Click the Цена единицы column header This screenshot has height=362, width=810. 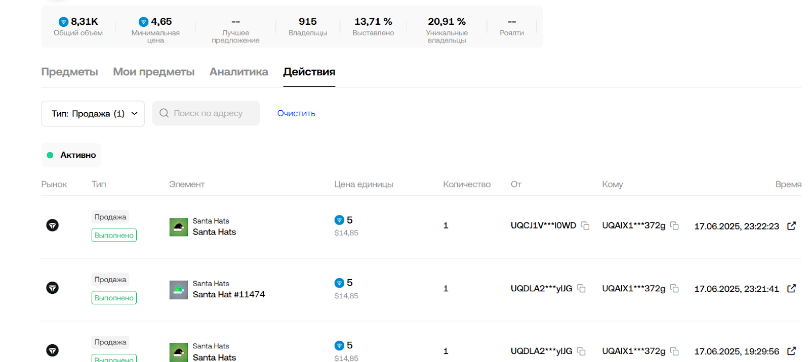point(364,185)
